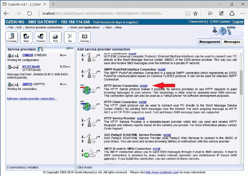Switch to the Management tab
248x176 pixels.
[209, 42]
